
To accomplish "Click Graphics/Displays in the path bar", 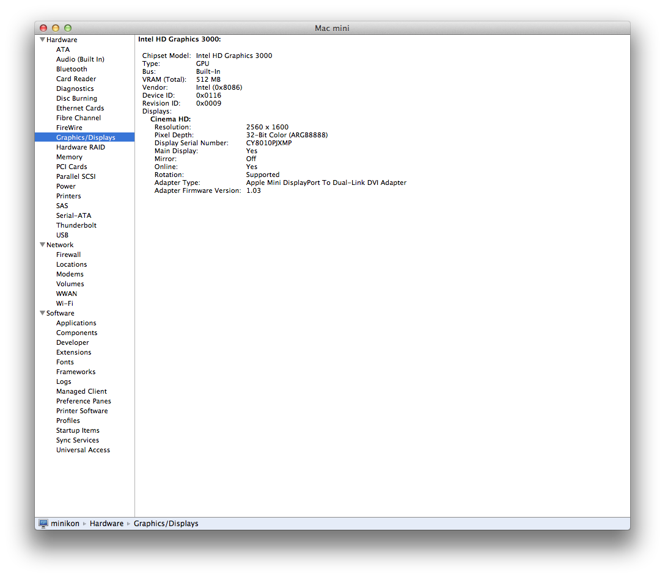I will [x=166, y=524].
